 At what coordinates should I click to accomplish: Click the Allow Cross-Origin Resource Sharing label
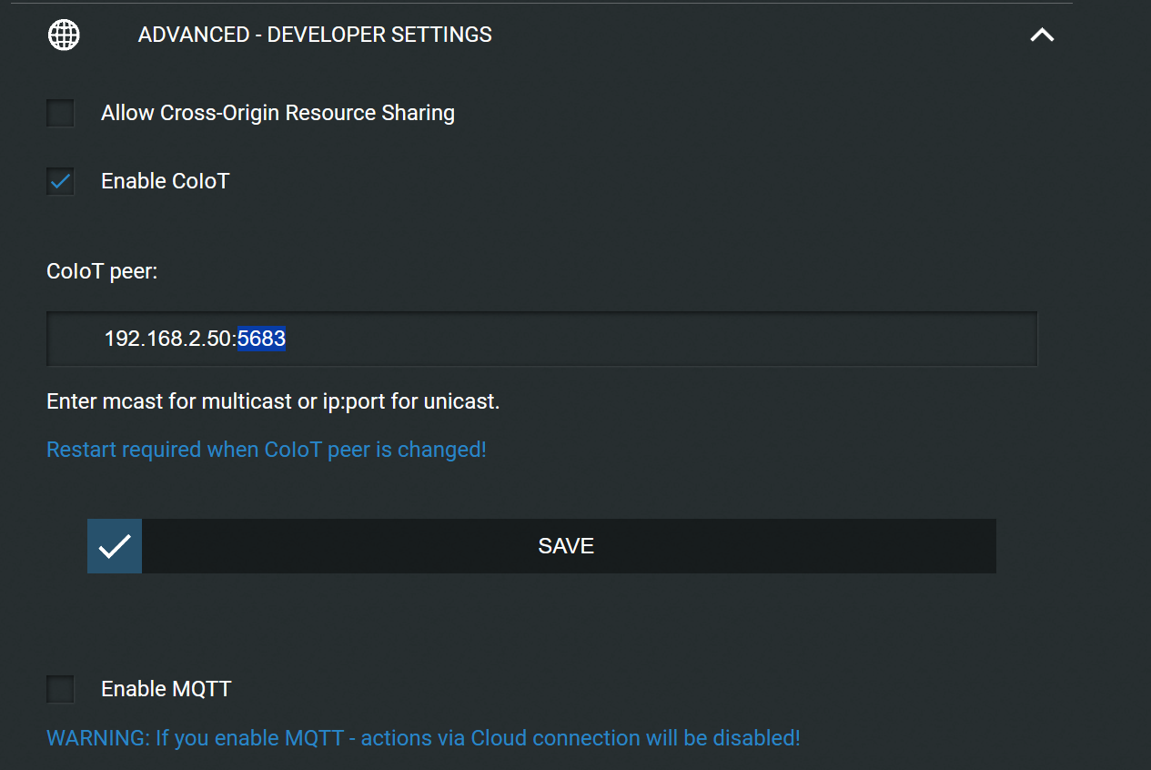click(x=278, y=113)
